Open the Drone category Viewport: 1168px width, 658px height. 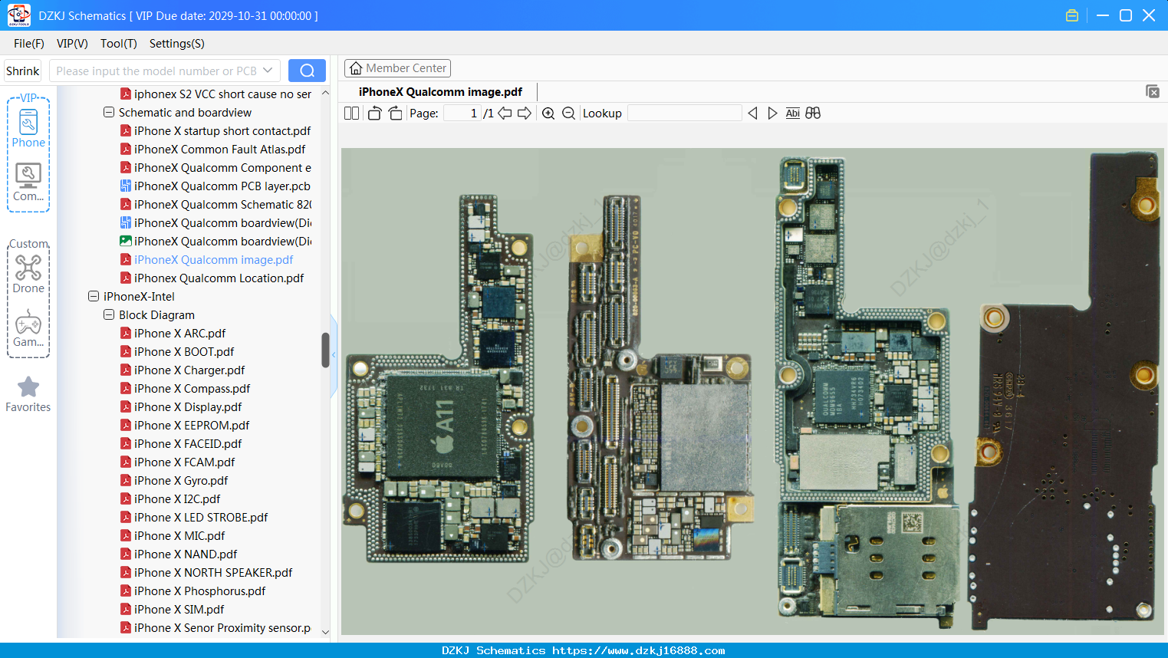pos(28,274)
